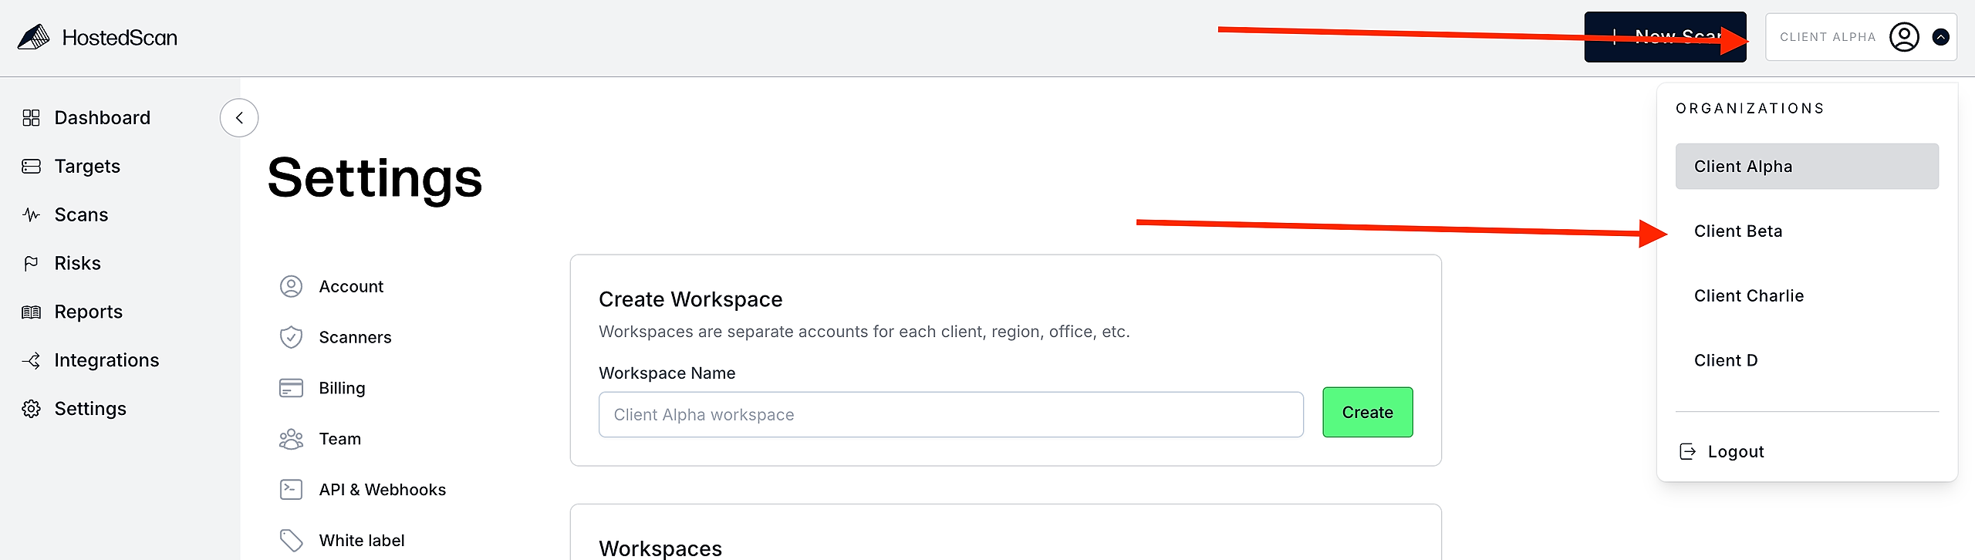This screenshot has width=1975, height=560.
Task: Select Client Charlie from organizations
Action: point(1749,296)
